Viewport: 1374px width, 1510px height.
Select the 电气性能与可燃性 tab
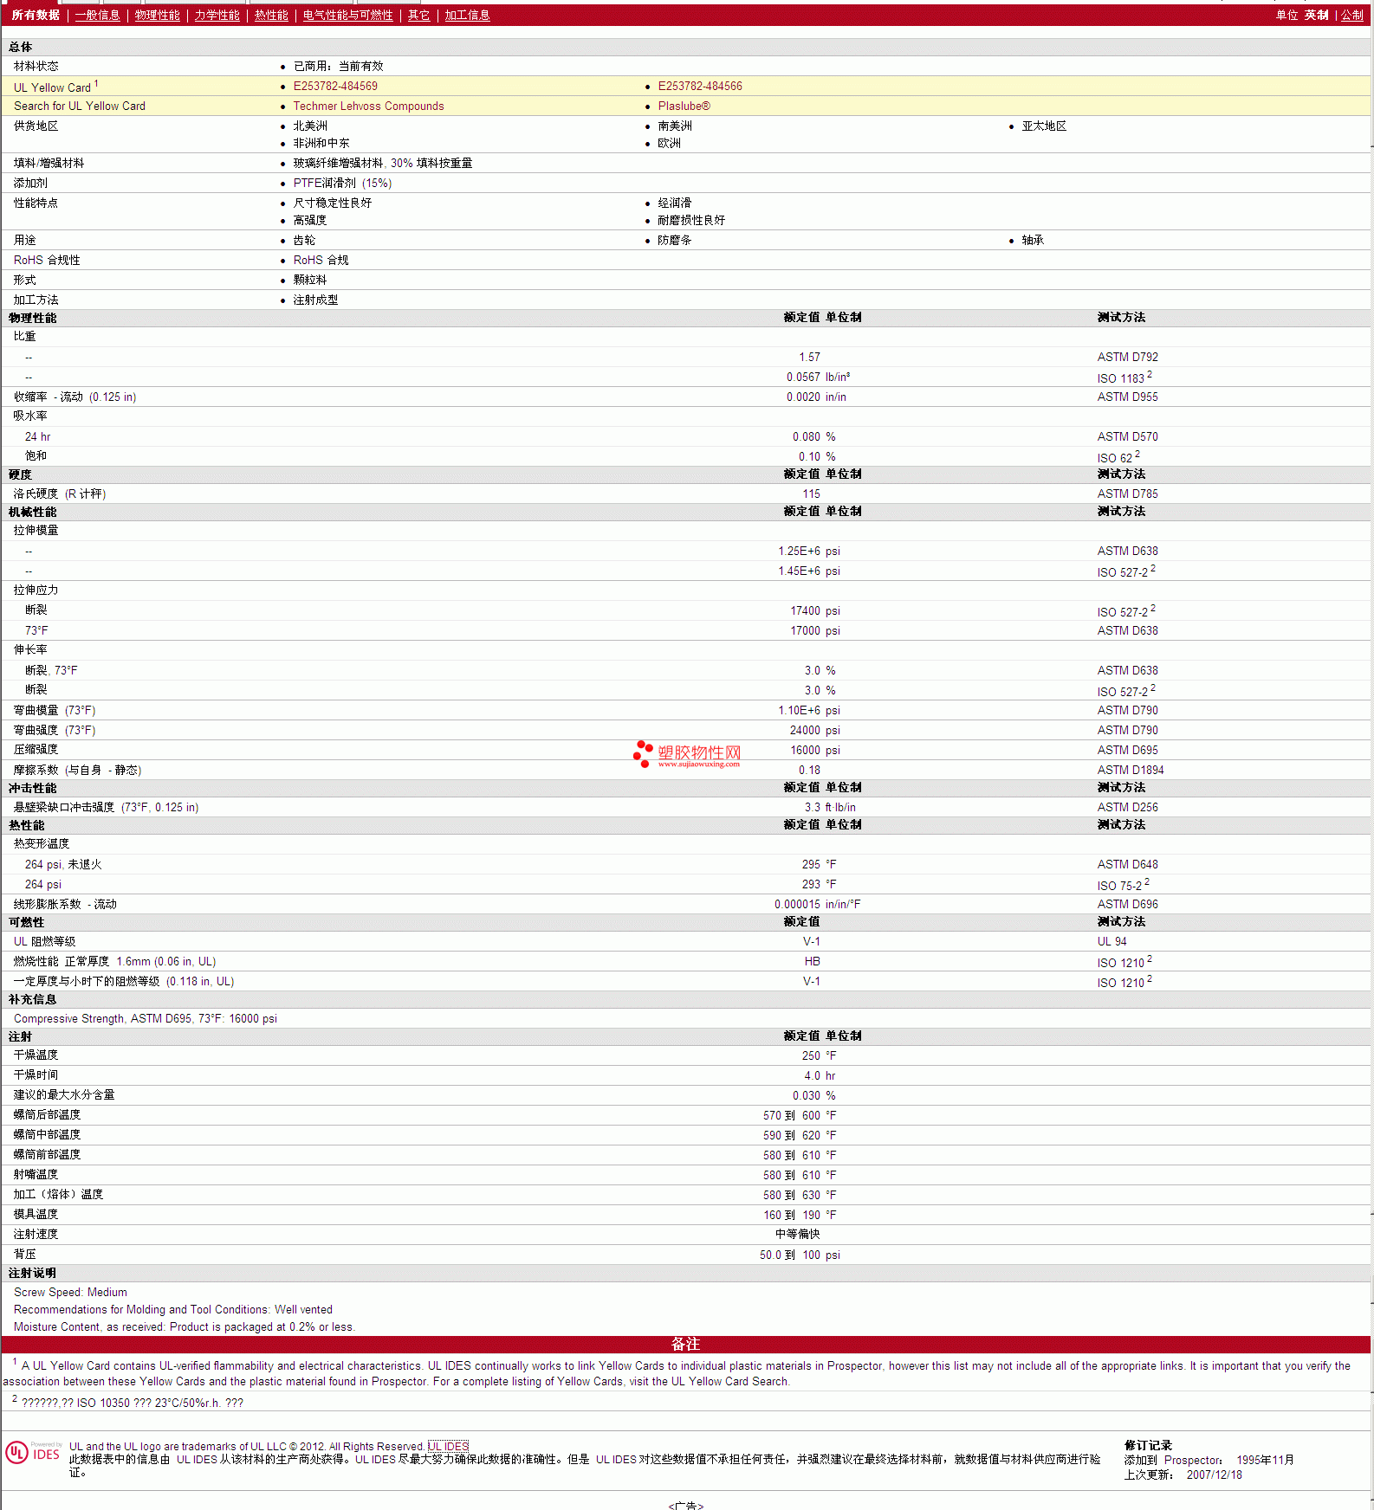pos(347,15)
